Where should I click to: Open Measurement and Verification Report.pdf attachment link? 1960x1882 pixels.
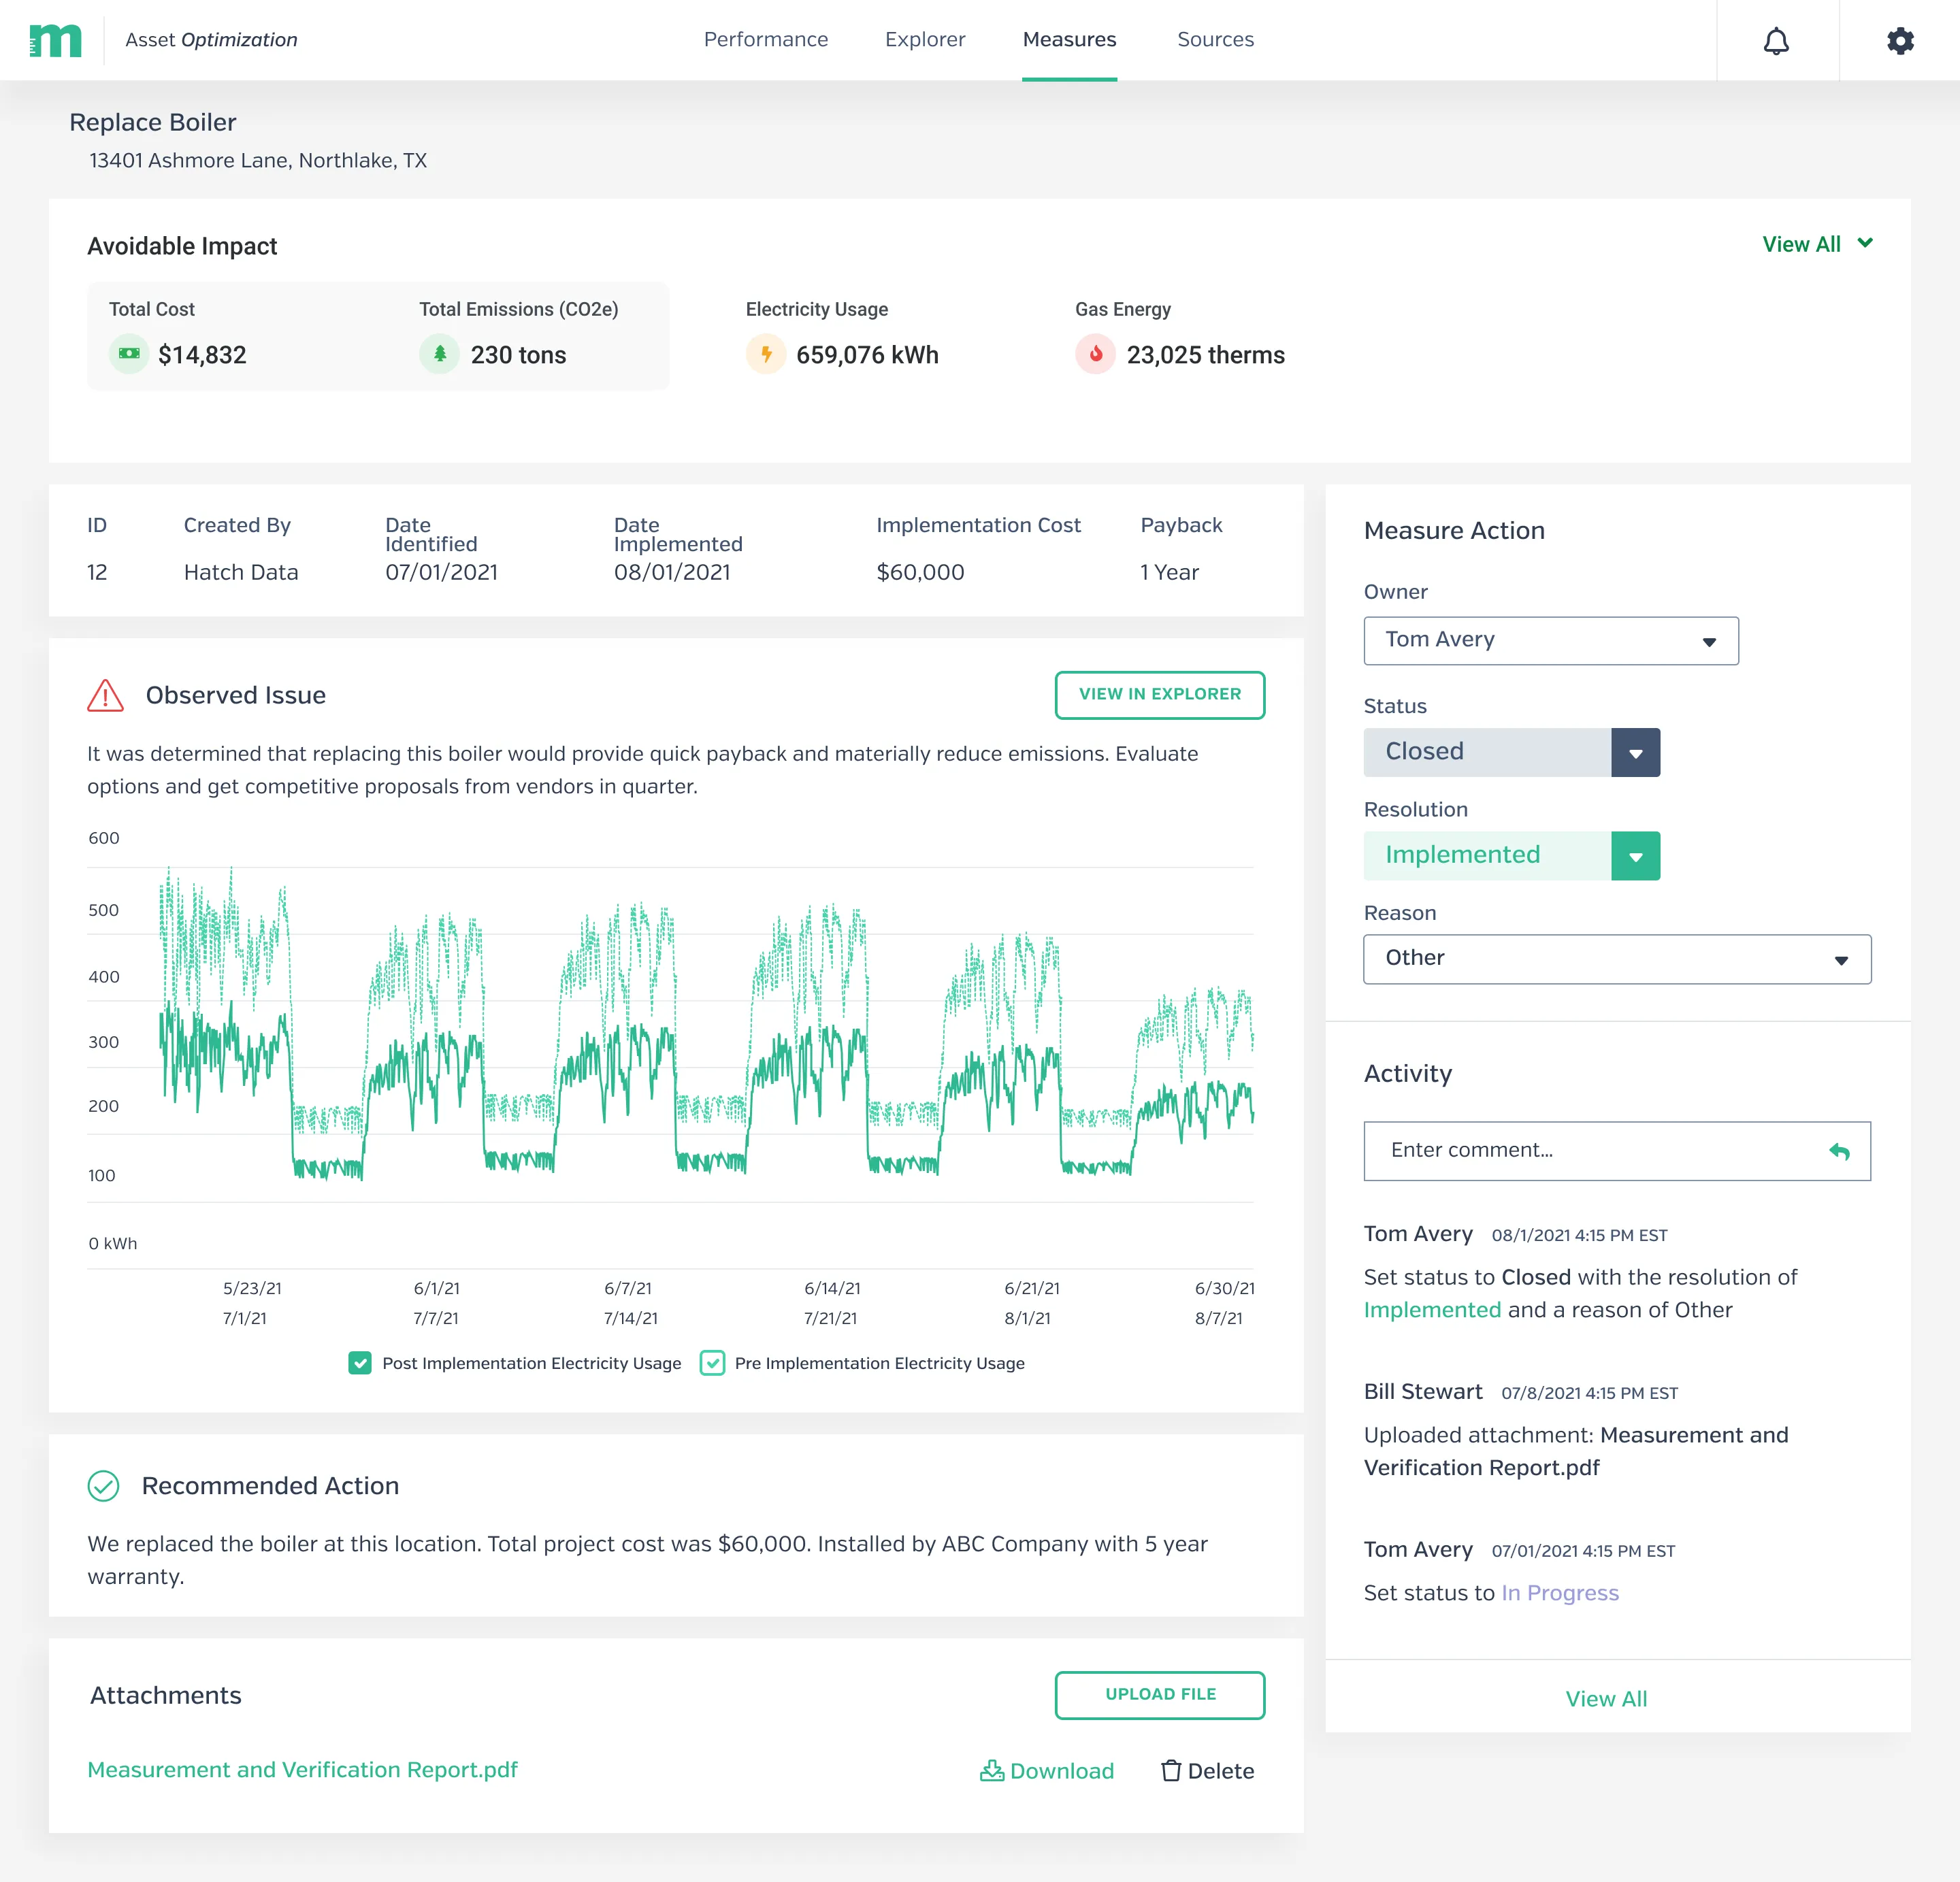click(302, 1770)
